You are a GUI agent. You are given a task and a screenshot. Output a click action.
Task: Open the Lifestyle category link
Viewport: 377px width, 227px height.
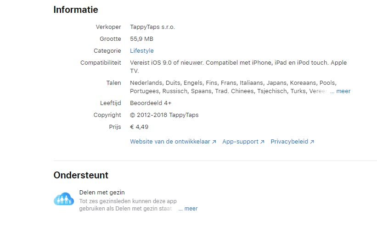pyautogui.click(x=141, y=51)
